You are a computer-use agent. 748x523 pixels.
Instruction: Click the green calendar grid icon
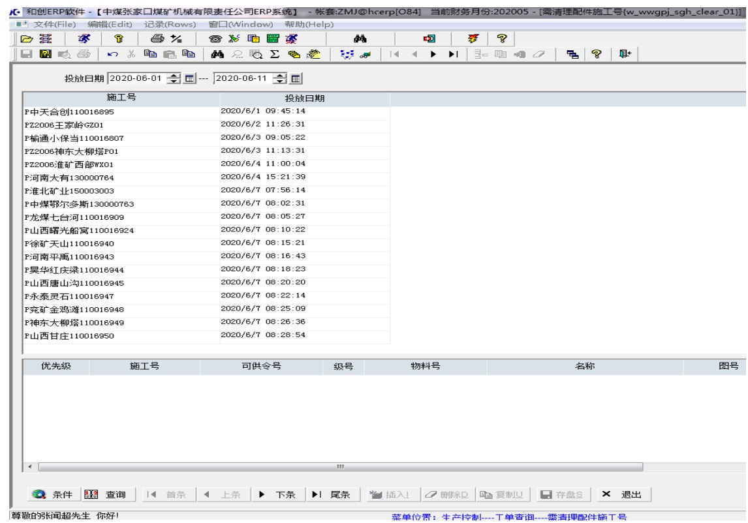coord(273,38)
